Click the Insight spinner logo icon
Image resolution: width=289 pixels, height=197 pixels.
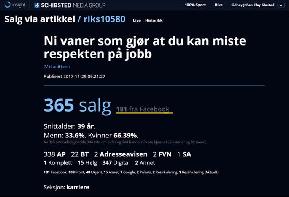(x=7, y=5)
